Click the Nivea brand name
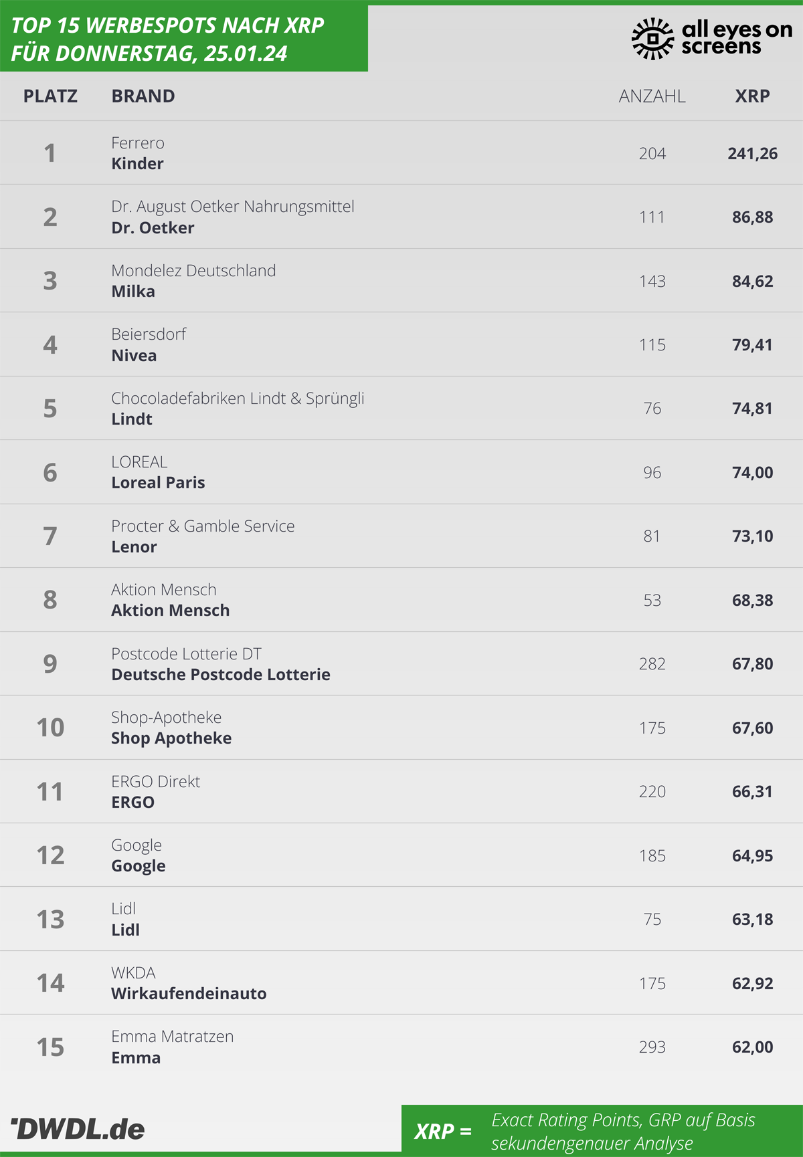 click(x=134, y=356)
